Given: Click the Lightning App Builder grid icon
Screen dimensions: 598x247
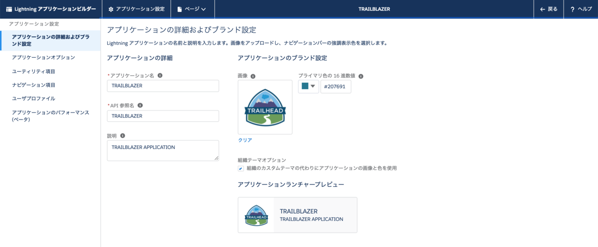Looking at the screenshot, I should point(9,9).
